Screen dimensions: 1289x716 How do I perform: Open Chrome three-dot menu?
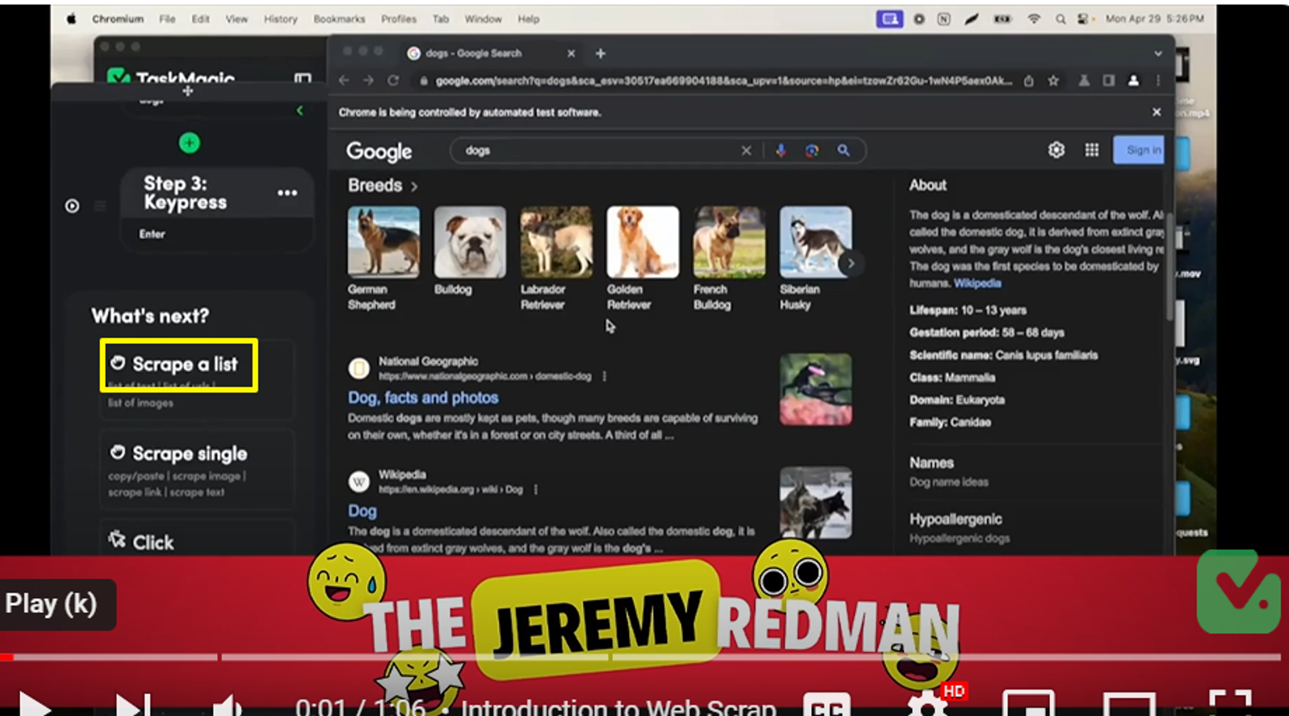tap(1158, 81)
